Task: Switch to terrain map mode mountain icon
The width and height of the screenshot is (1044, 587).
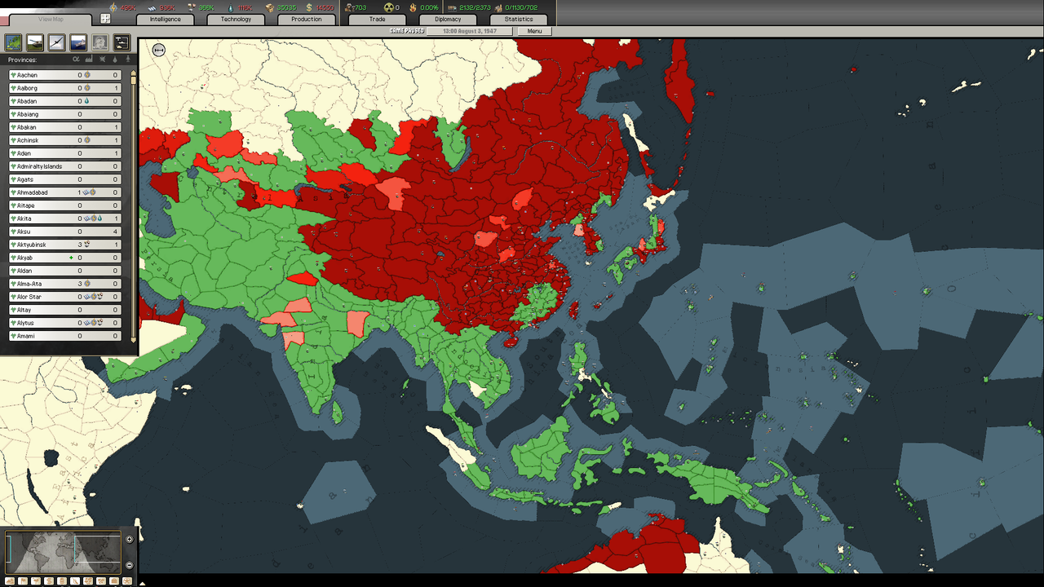Action: (x=10, y=580)
